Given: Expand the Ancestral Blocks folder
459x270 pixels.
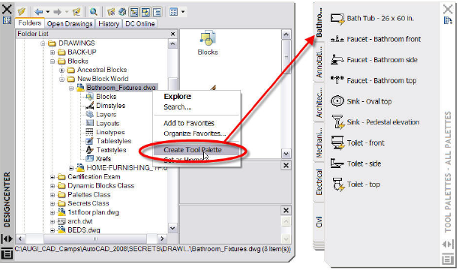Looking at the screenshot, I should tap(61, 70).
